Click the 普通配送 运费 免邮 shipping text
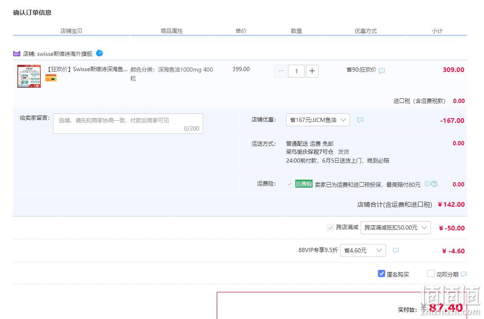 click(310, 144)
